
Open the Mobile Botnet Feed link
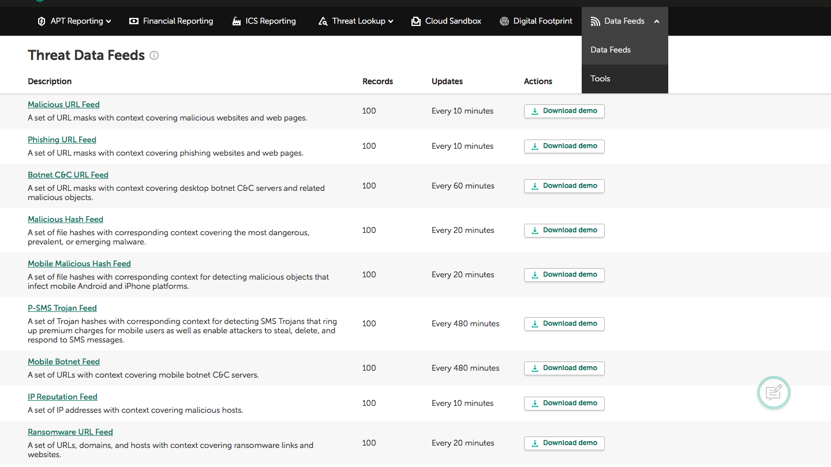pyautogui.click(x=63, y=361)
